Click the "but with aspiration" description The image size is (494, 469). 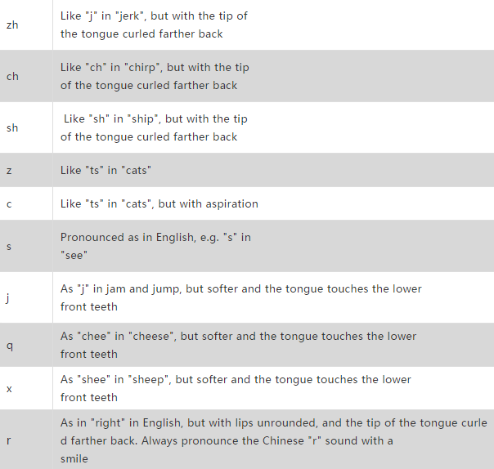coord(209,204)
